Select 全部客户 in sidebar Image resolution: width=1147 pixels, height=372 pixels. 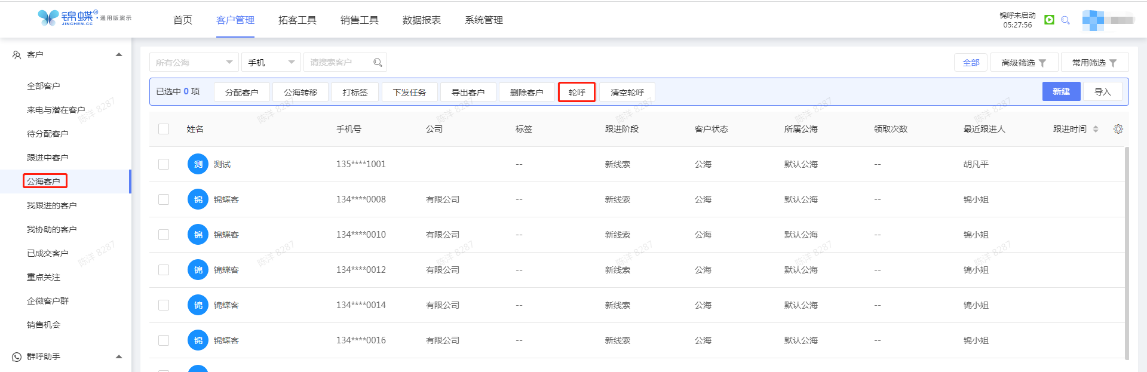click(x=44, y=86)
